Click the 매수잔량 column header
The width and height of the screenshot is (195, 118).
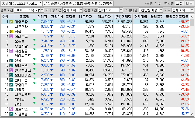pyautogui.click(x=104, y=17)
